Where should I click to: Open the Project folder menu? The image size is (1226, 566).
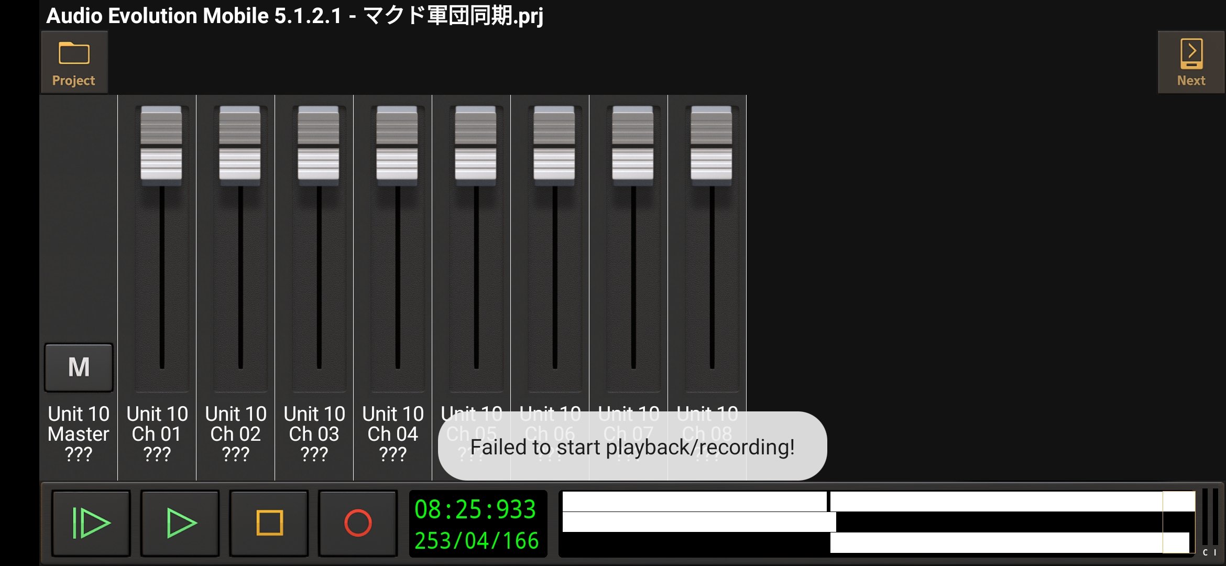pos(74,62)
